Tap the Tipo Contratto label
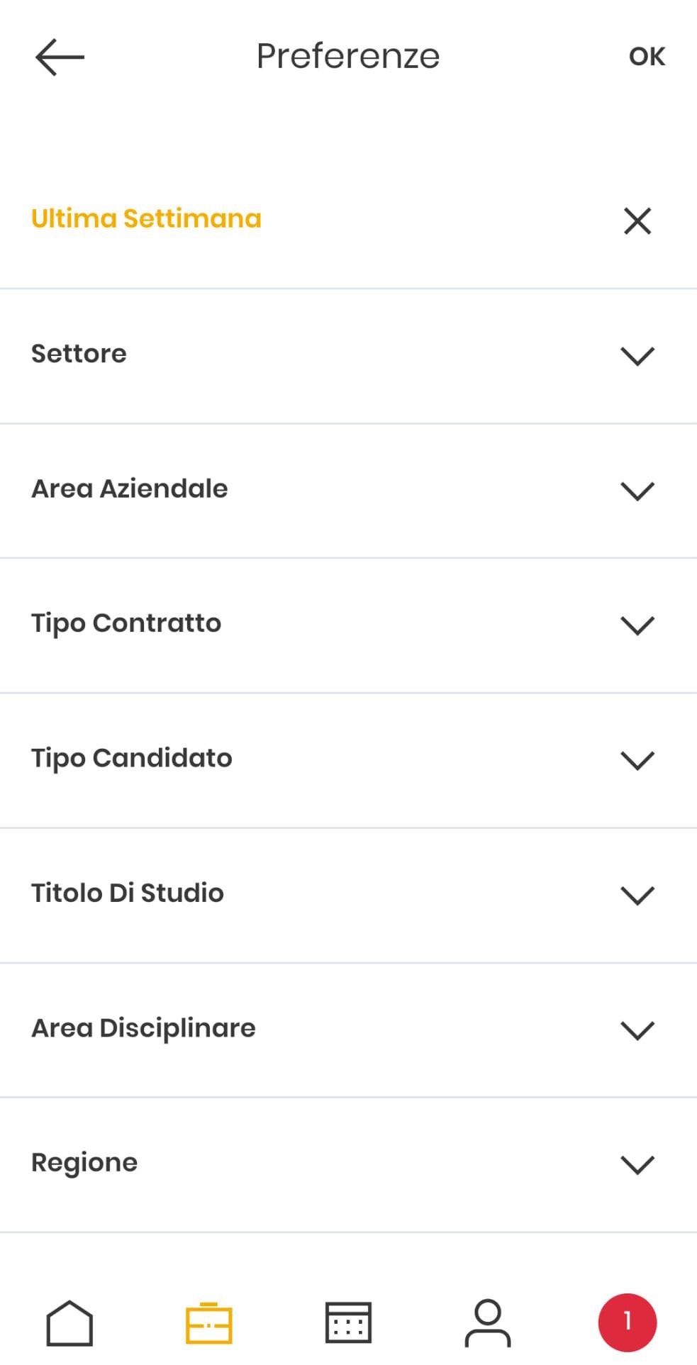The height and width of the screenshot is (1365, 697). (x=126, y=623)
